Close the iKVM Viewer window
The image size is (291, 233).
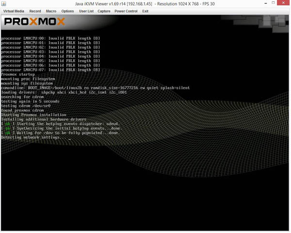pyautogui.click(x=283, y=3)
